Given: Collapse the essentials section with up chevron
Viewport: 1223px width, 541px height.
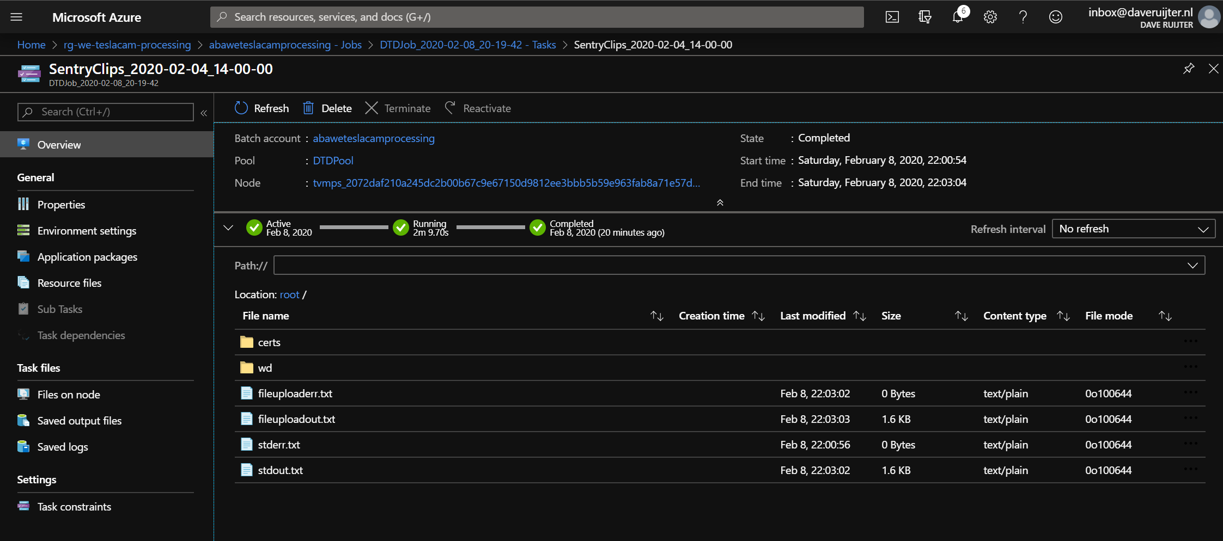Looking at the screenshot, I should [x=720, y=202].
